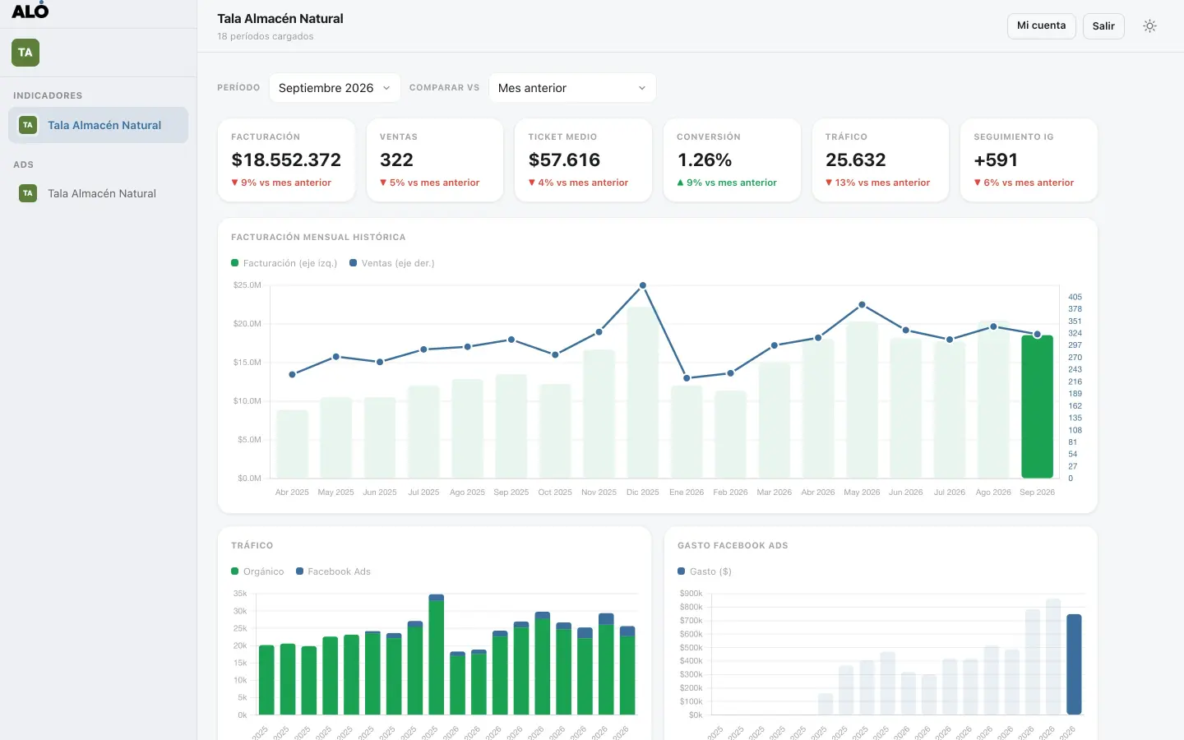Toggle Orgánico legend in Tráfico chart
The width and height of the screenshot is (1184, 740).
pyautogui.click(x=257, y=571)
